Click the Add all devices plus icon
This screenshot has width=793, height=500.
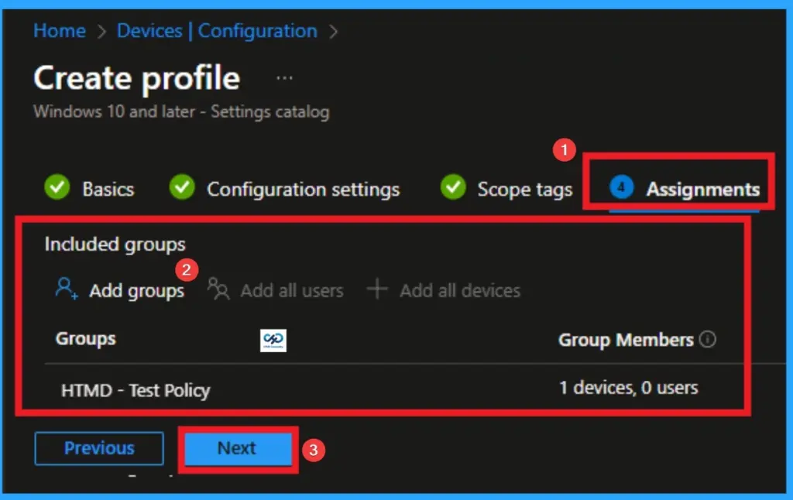pos(377,289)
